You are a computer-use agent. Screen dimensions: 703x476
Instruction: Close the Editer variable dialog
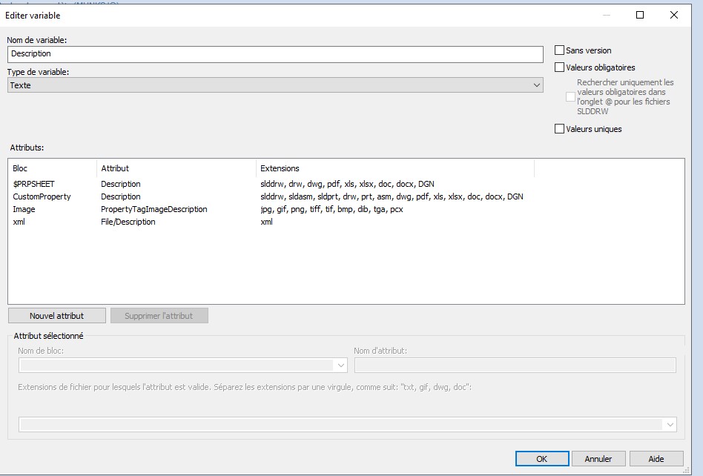coord(673,15)
